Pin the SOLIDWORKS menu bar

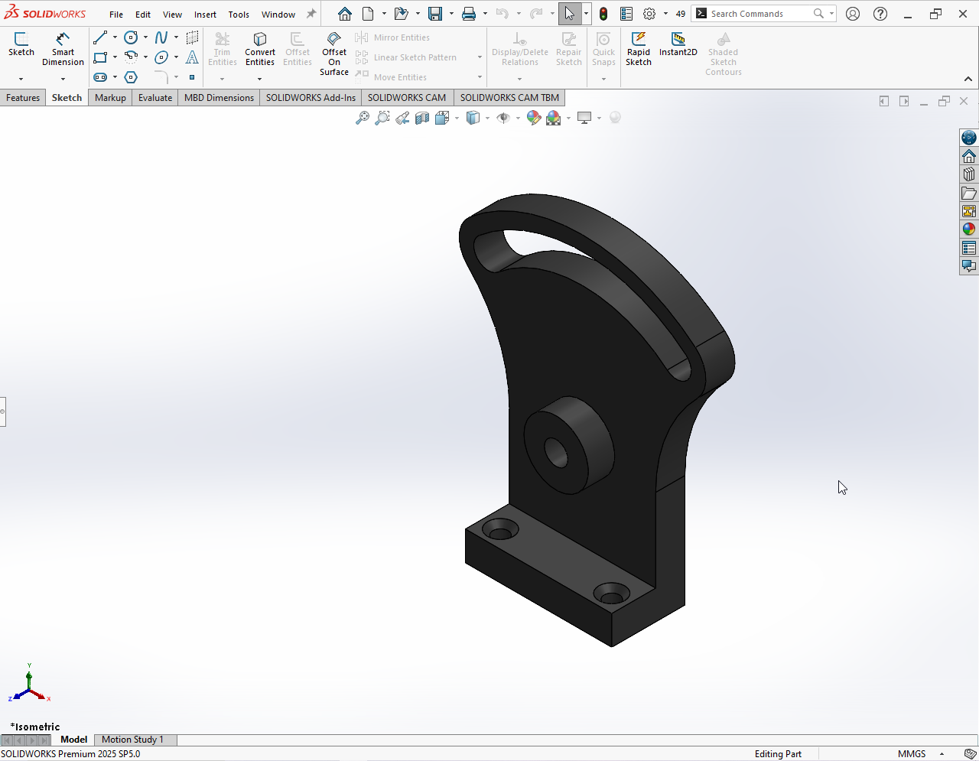[x=311, y=14]
